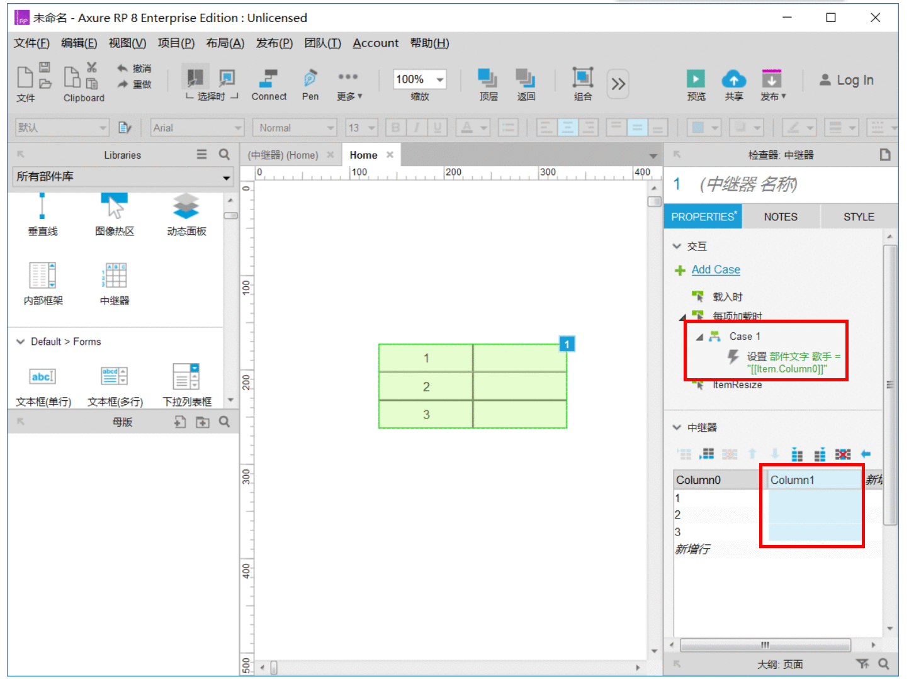
Task: Open the 布局(A) menu
Action: pyautogui.click(x=225, y=43)
